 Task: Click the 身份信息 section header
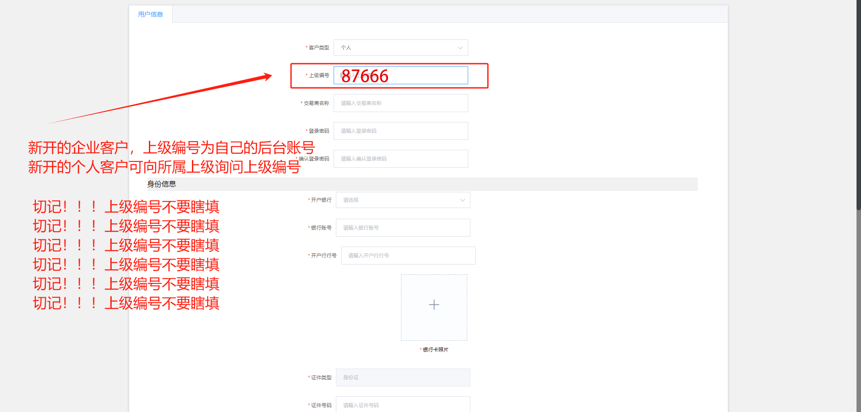pos(161,184)
